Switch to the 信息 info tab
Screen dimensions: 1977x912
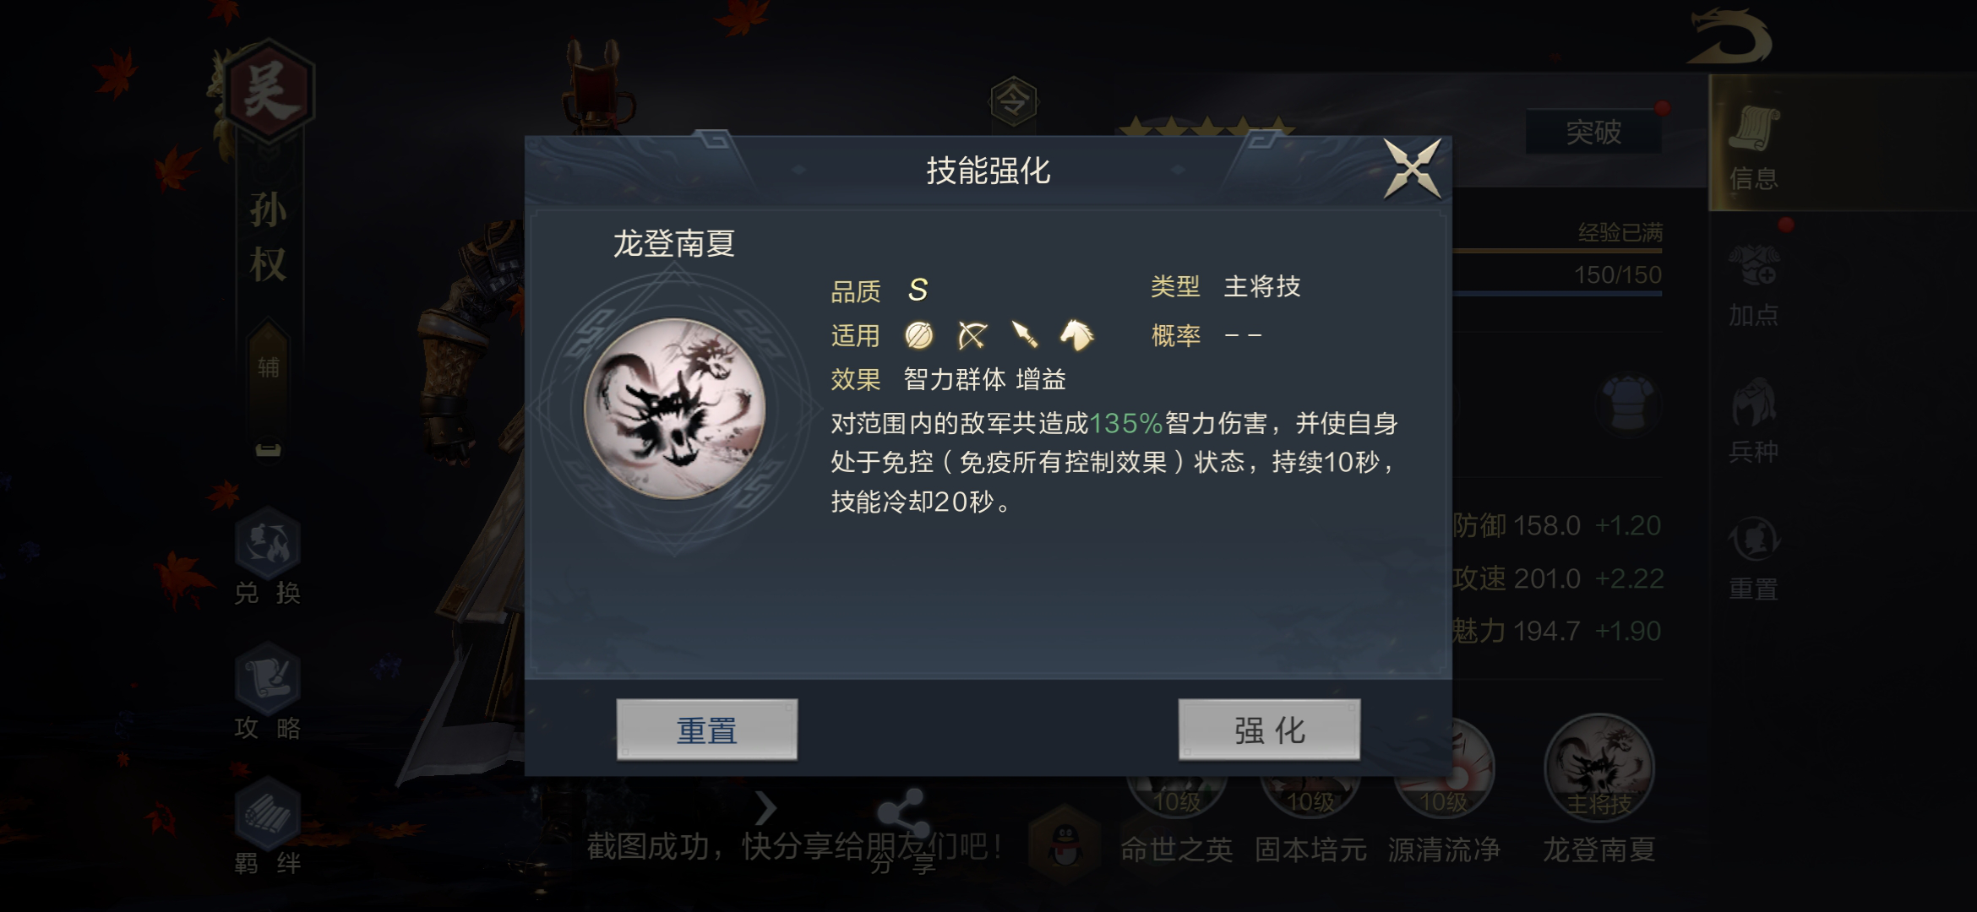(x=1754, y=147)
